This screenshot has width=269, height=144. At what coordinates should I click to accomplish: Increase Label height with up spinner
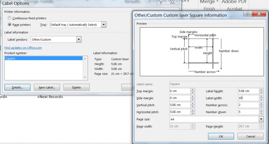tap(261, 90)
